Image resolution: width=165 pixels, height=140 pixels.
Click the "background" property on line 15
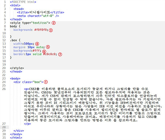pyautogui.click(x=22, y=51)
